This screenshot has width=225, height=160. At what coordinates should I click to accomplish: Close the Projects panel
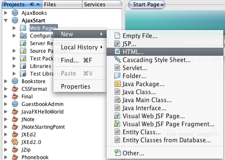38,5
